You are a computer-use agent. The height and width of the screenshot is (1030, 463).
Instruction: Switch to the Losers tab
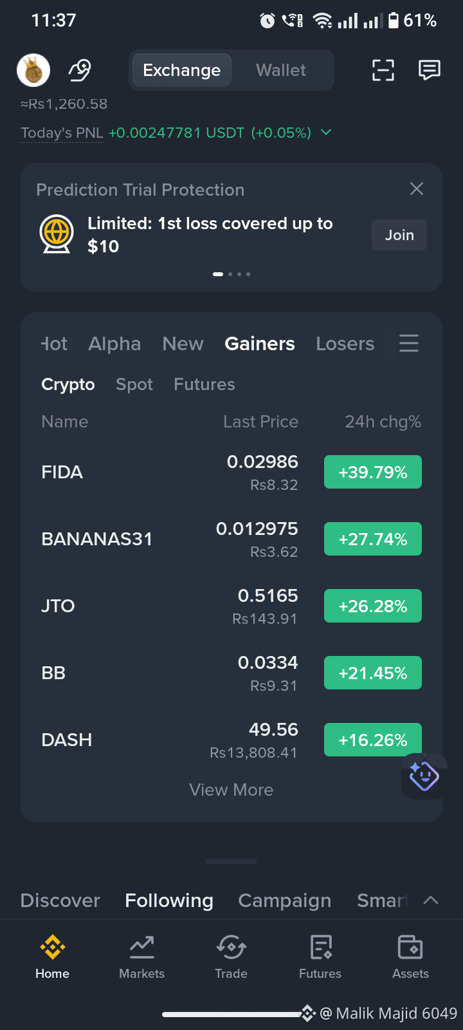345,344
